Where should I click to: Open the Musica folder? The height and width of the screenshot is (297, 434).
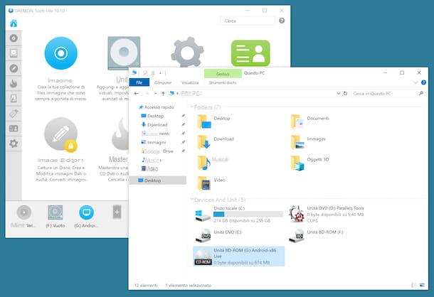click(x=212, y=163)
